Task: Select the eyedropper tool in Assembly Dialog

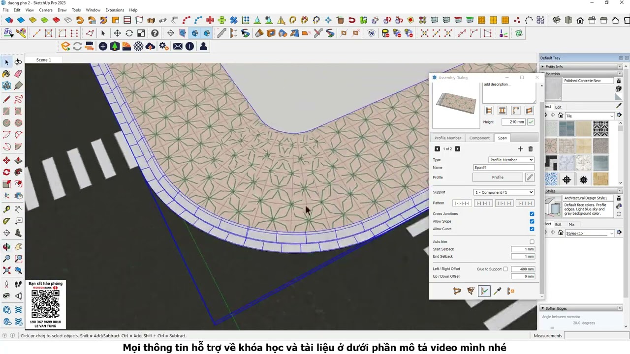Action: (x=497, y=291)
